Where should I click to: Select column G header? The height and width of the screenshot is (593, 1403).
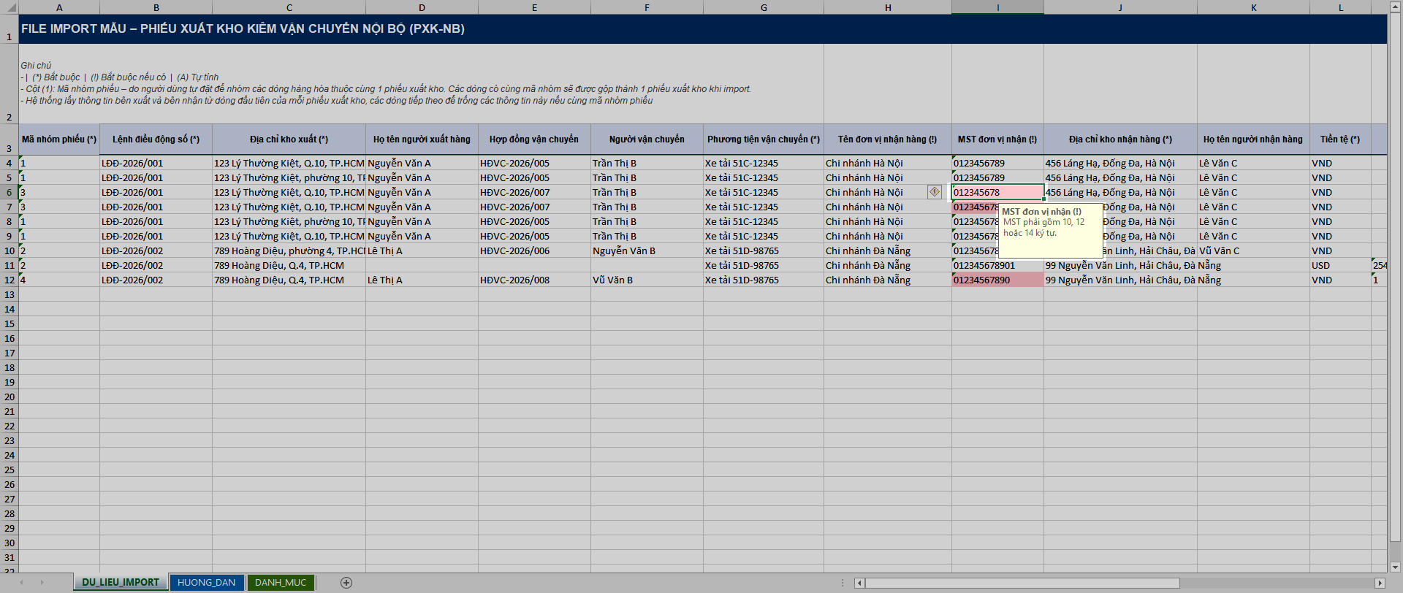(x=764, y=7)
